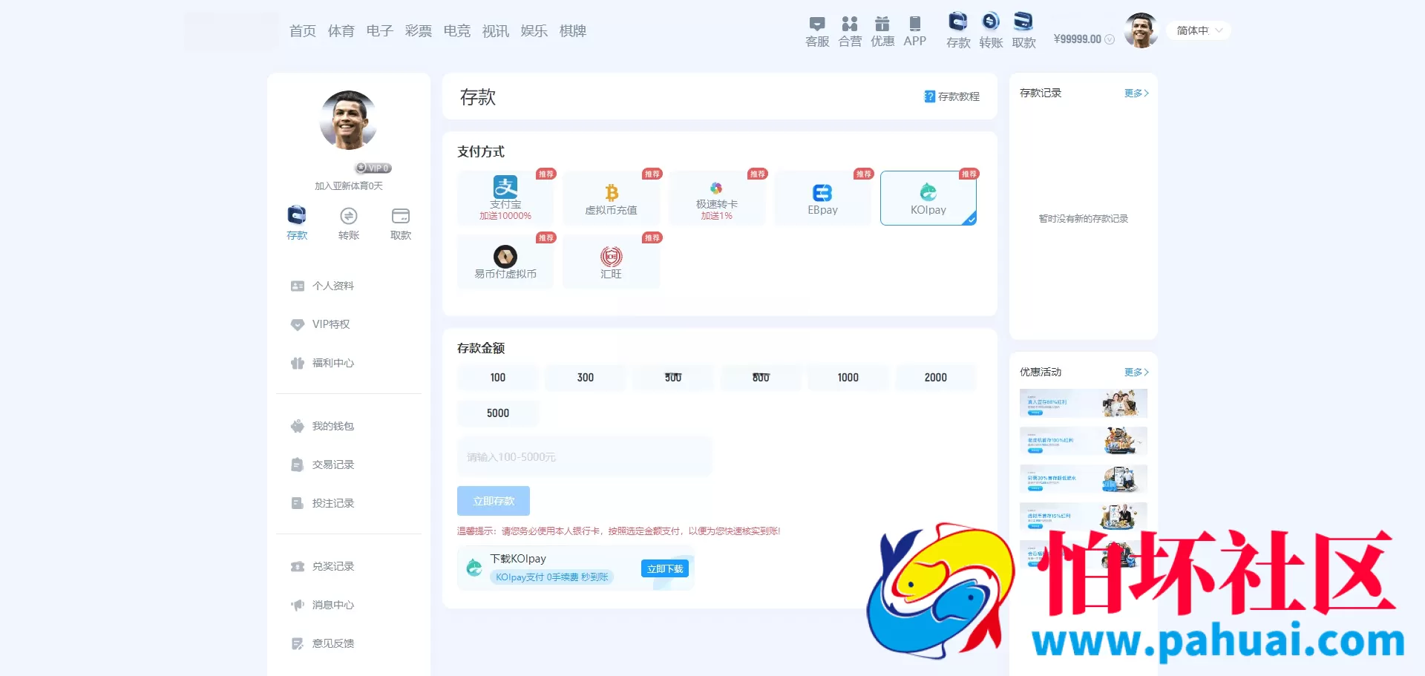Image resolution: width=1425 pixels, height=676 pixels.
Task: Click 立即下载 to download KOIpay
Action: 665,568
